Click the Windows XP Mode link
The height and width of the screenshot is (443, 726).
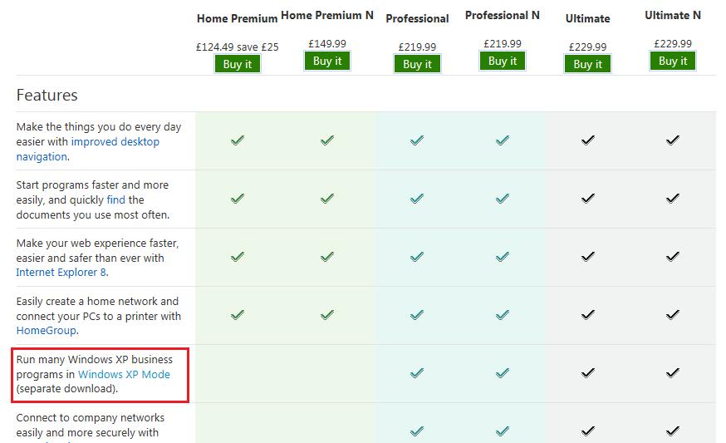click(124, 374)
